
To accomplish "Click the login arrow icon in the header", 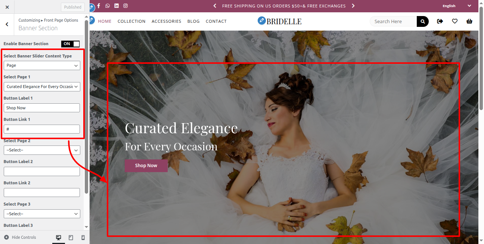I will point(440,21).
